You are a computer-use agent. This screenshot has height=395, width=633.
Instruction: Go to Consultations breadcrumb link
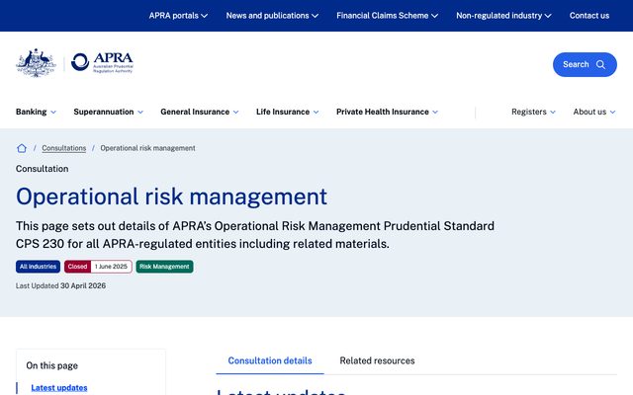point(63,148)
